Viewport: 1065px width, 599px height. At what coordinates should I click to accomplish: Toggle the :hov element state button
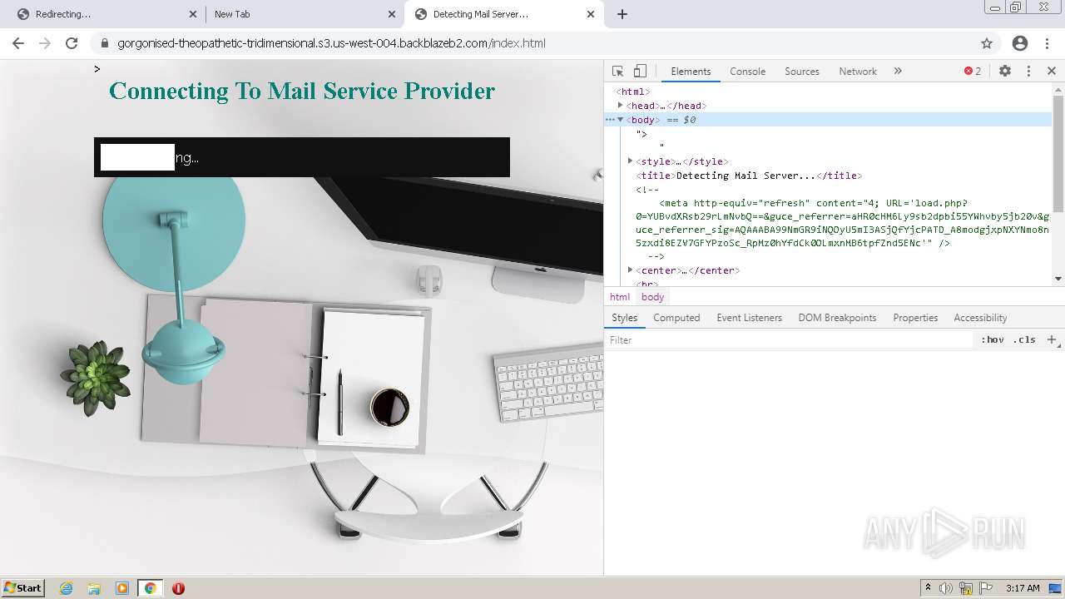click(992, 339)
